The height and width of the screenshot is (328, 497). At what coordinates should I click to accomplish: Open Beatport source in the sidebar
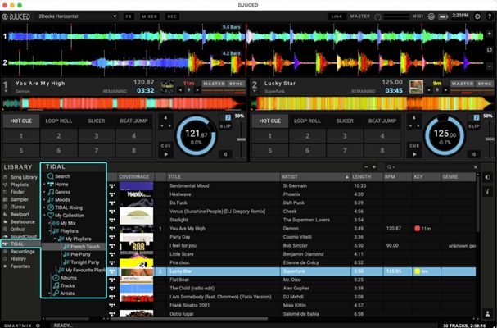point(16,214)
